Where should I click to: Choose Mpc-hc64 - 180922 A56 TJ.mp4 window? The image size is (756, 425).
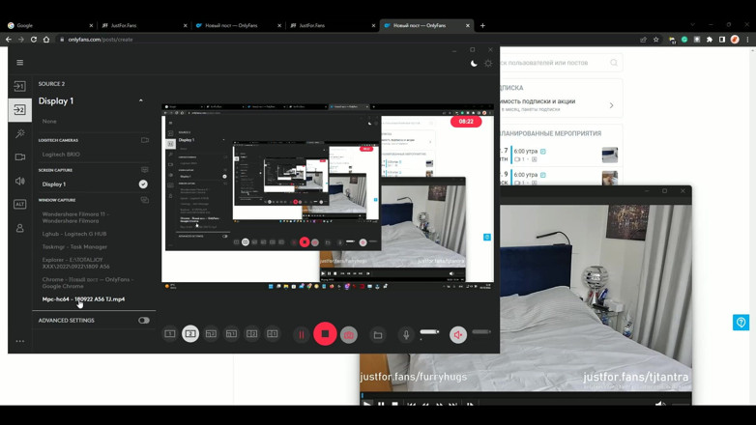tap(83, 299)
